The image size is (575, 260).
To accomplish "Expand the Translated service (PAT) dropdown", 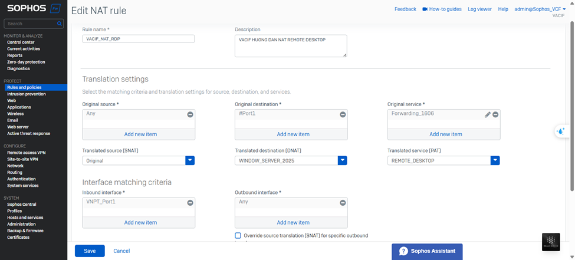I will [x=495, y=160].
